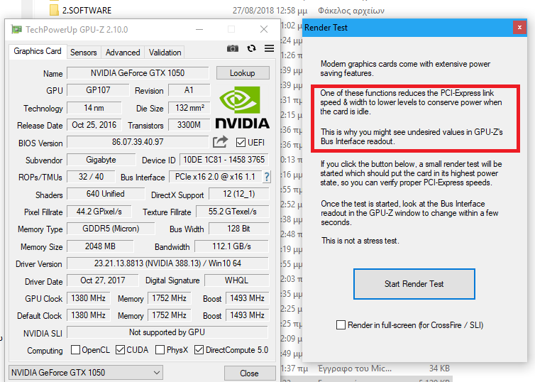Click the Transistors field 3300M

tap(189, 125)
